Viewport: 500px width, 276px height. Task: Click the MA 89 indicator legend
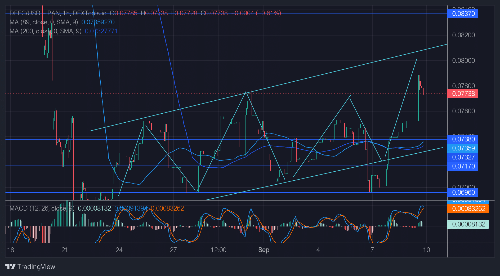pos(44,22)
